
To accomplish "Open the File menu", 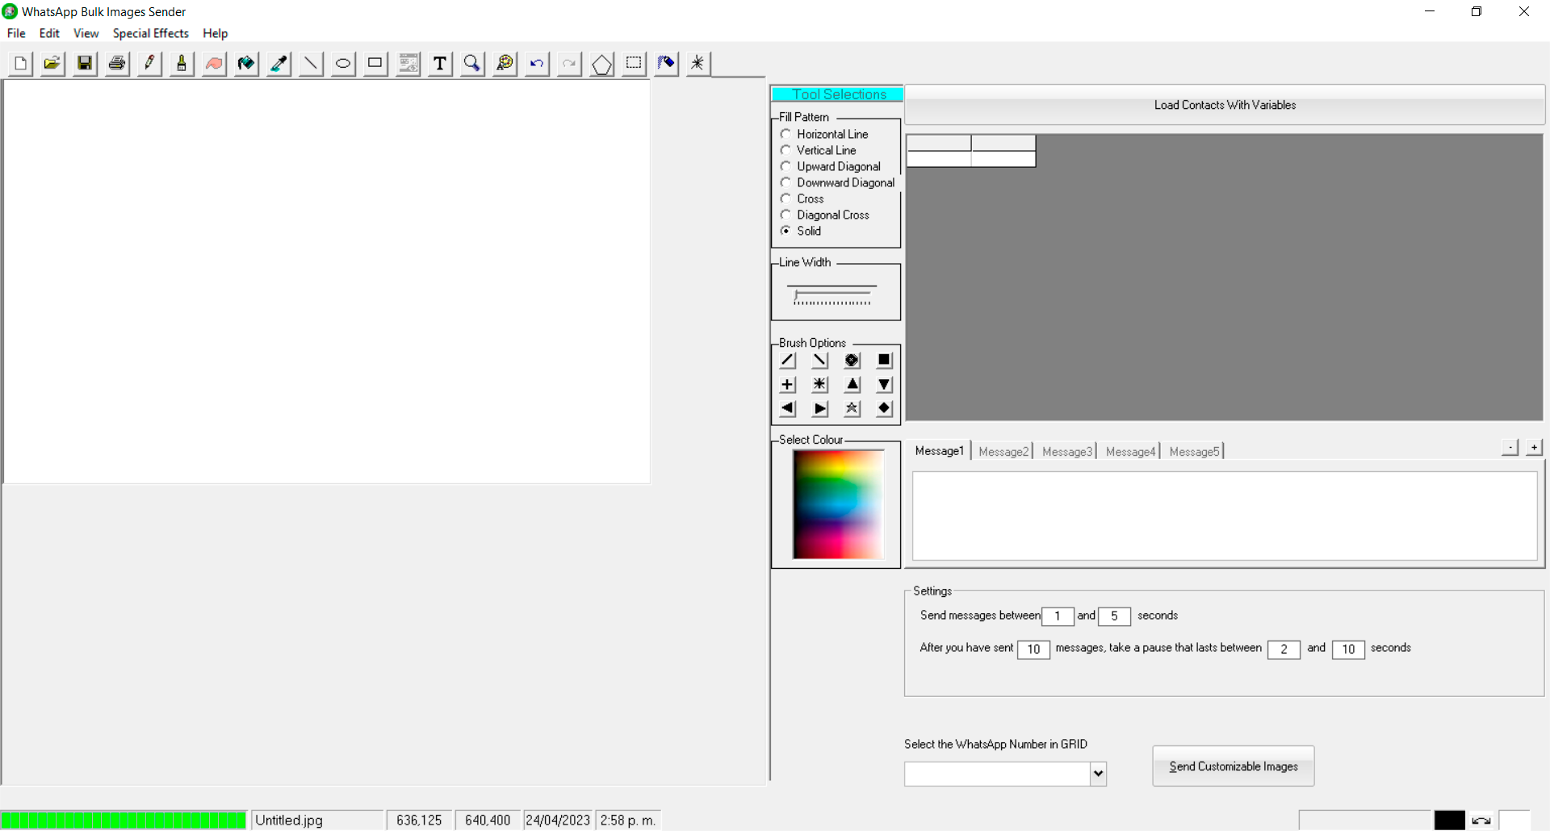I will click(x=16, y=33).
